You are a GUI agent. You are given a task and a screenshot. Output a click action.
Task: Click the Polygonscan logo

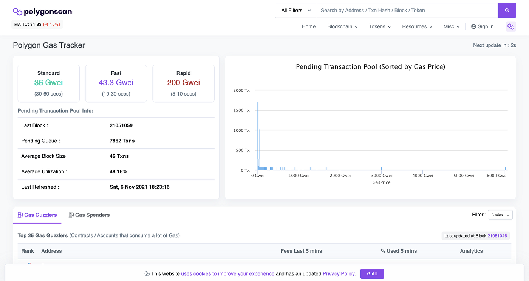(x=42, y=11)
